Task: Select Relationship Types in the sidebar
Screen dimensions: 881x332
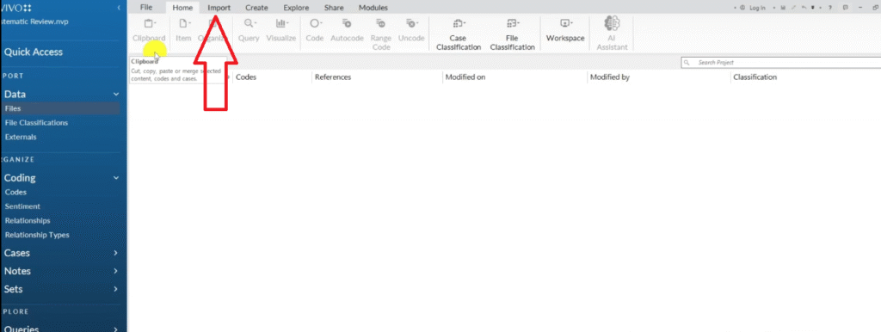Action: click(x=37, y=235)
